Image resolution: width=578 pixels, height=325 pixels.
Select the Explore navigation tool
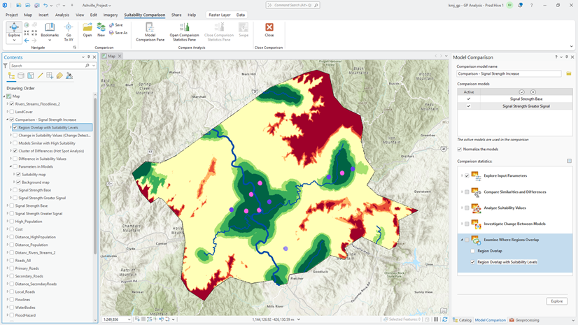click(x=14, y=30)
